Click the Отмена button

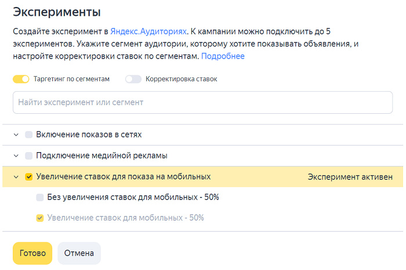79,253
